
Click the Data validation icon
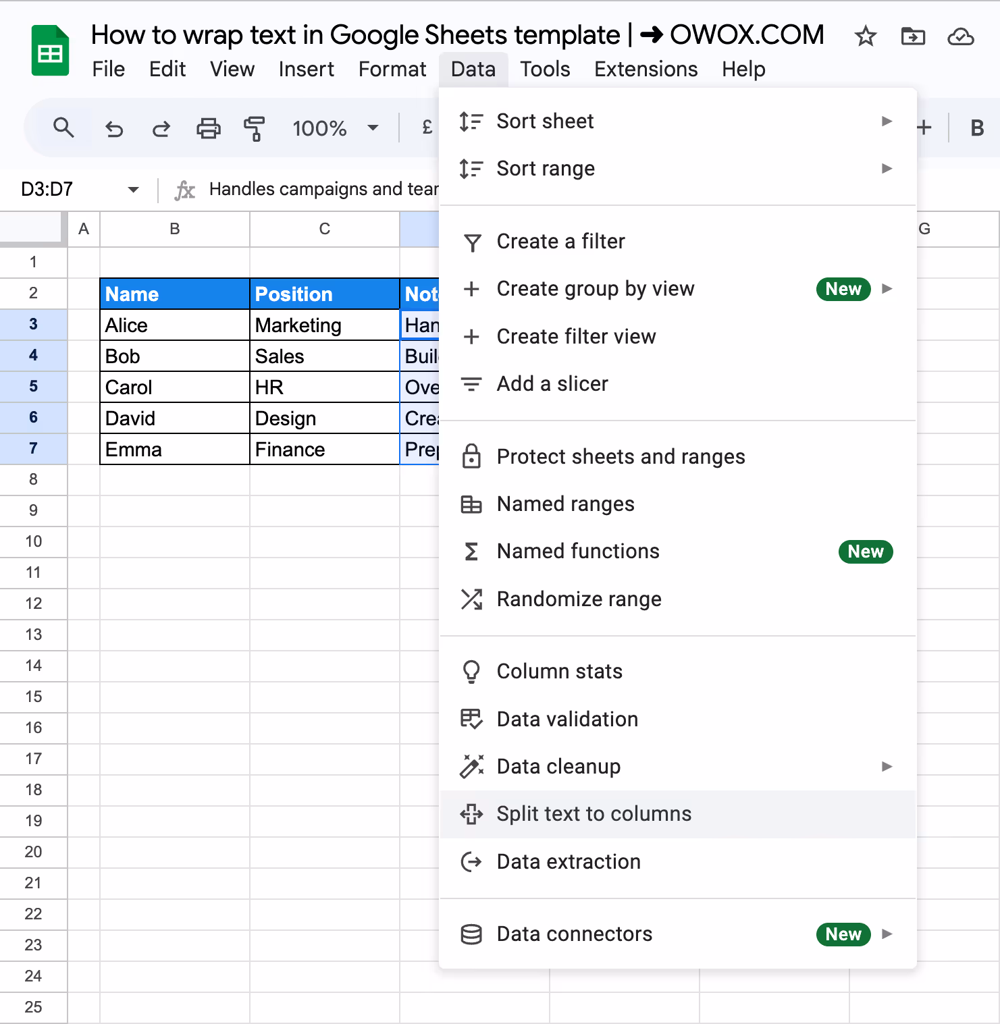(471, 719)
